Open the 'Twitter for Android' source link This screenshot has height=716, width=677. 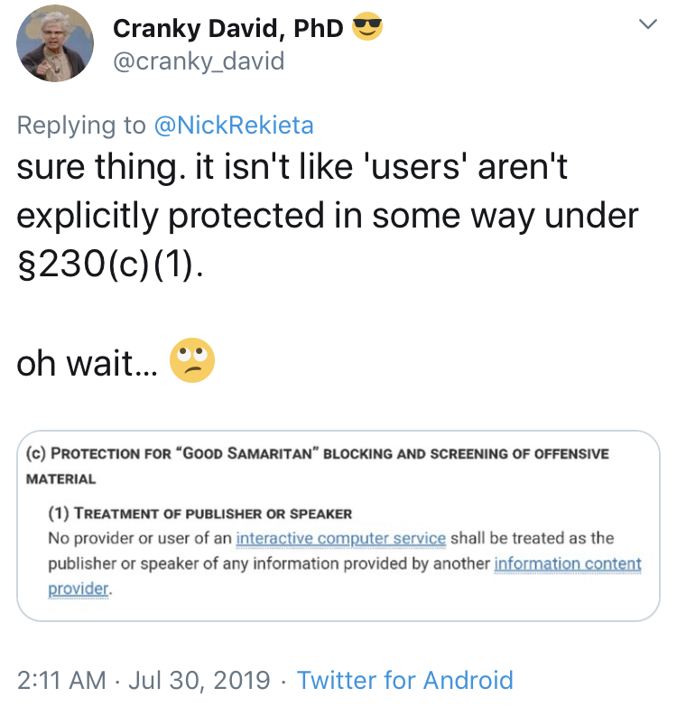click(x=405, y=680)
